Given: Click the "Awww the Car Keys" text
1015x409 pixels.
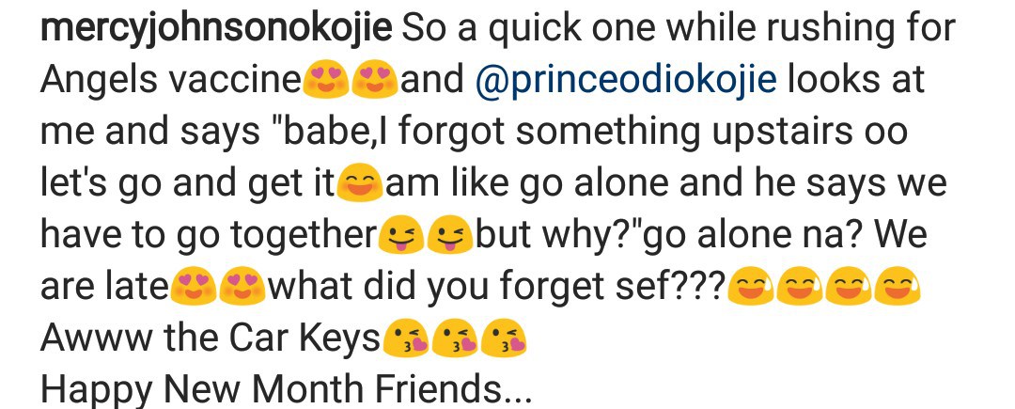Looking at the screenshot, I should (210, 338).
